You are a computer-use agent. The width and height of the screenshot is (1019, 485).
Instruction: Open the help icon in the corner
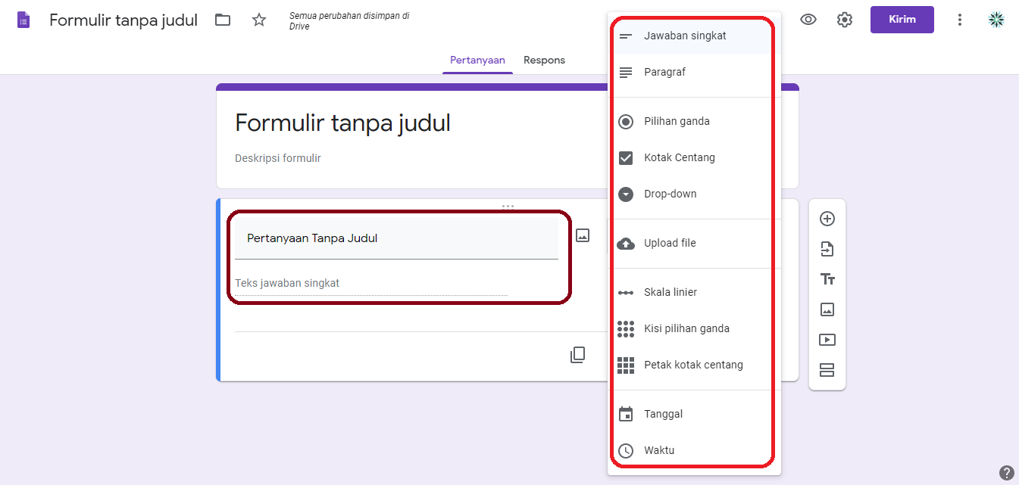[1005, 471]
